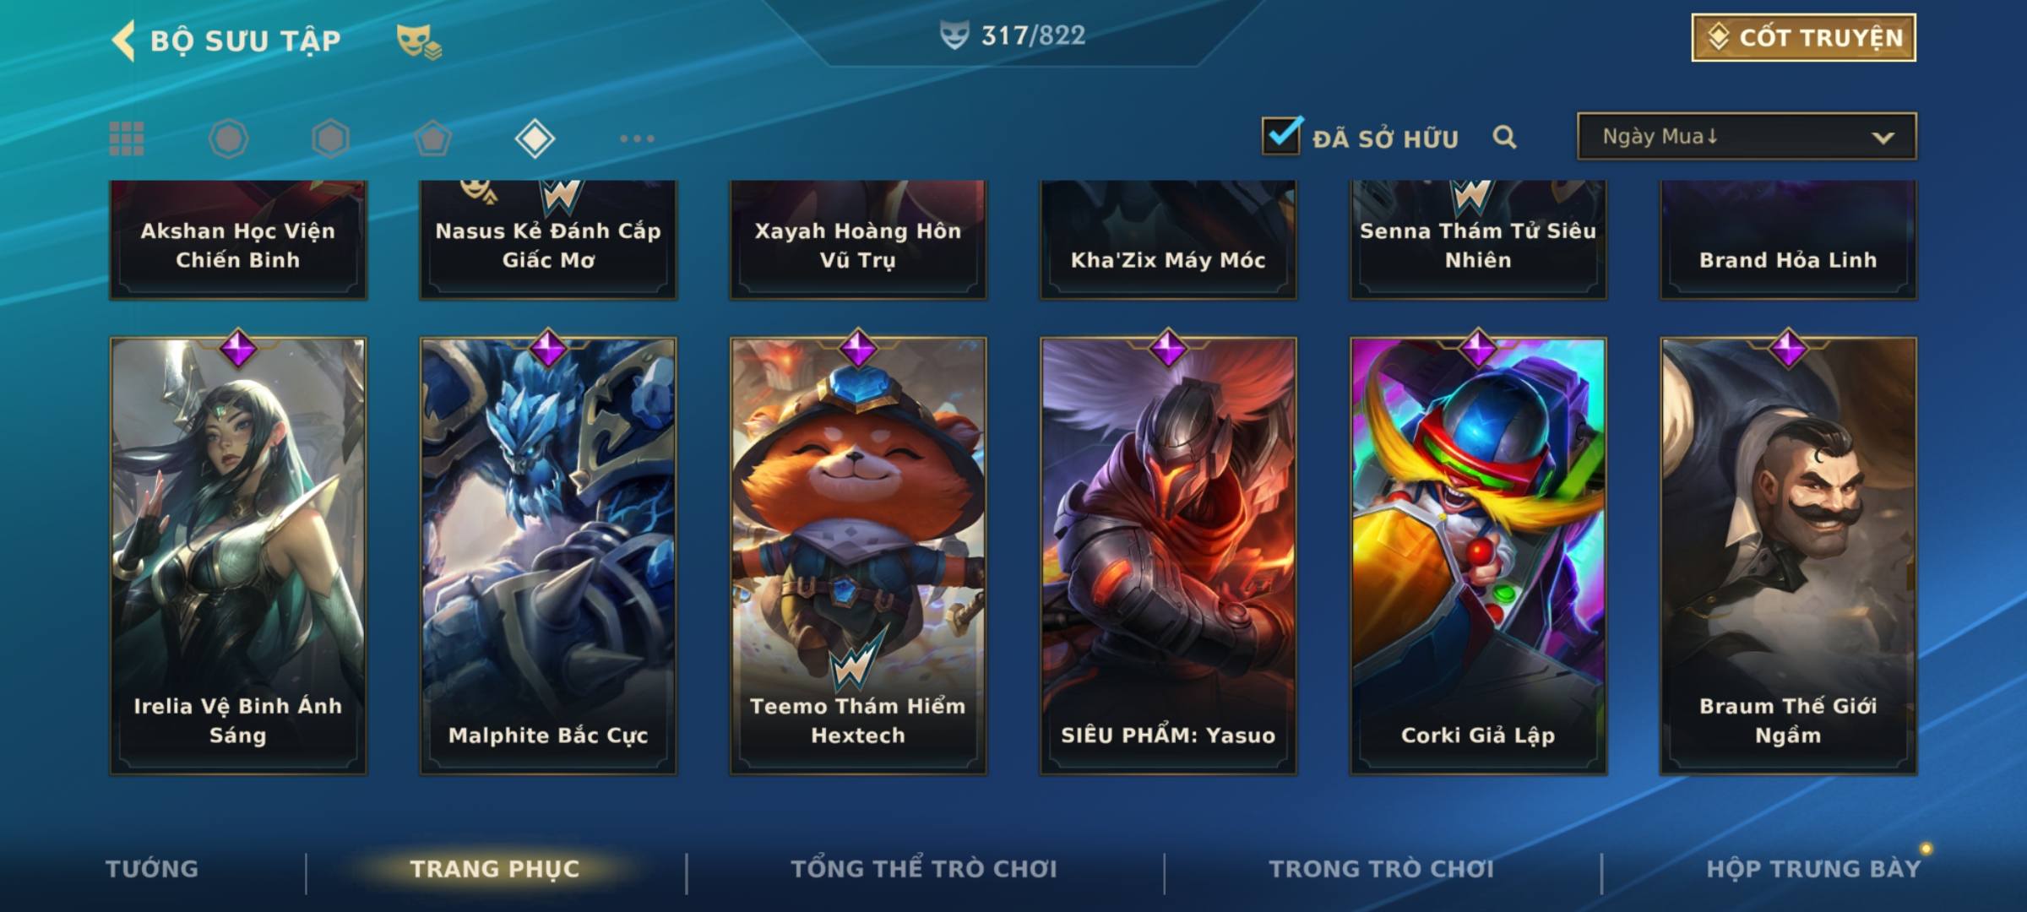Open the Ngày Mua sort dropdown

coord(1746,136)
